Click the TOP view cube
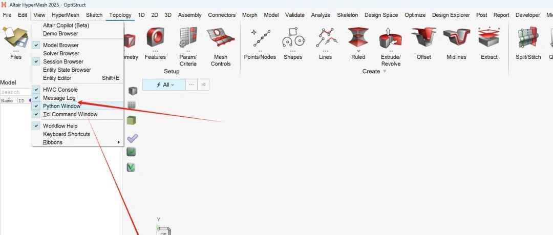This screenshot has width=553, height=235. [164, 231]
